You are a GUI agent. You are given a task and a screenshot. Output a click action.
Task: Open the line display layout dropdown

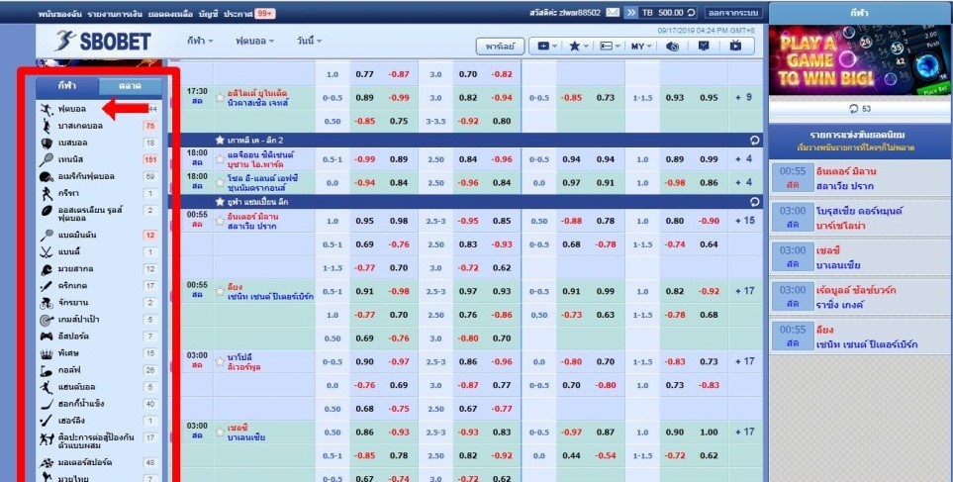pos(610,47)
